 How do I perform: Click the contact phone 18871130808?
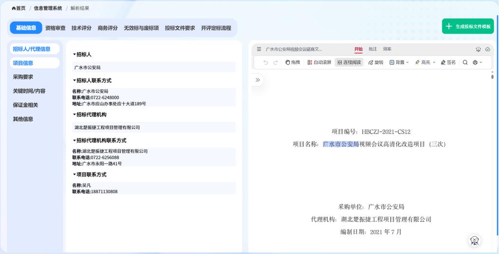[104, 192]
